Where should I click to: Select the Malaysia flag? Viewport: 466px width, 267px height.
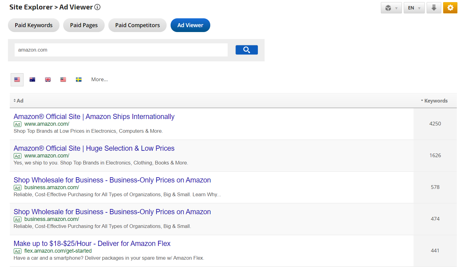point(63,80)
